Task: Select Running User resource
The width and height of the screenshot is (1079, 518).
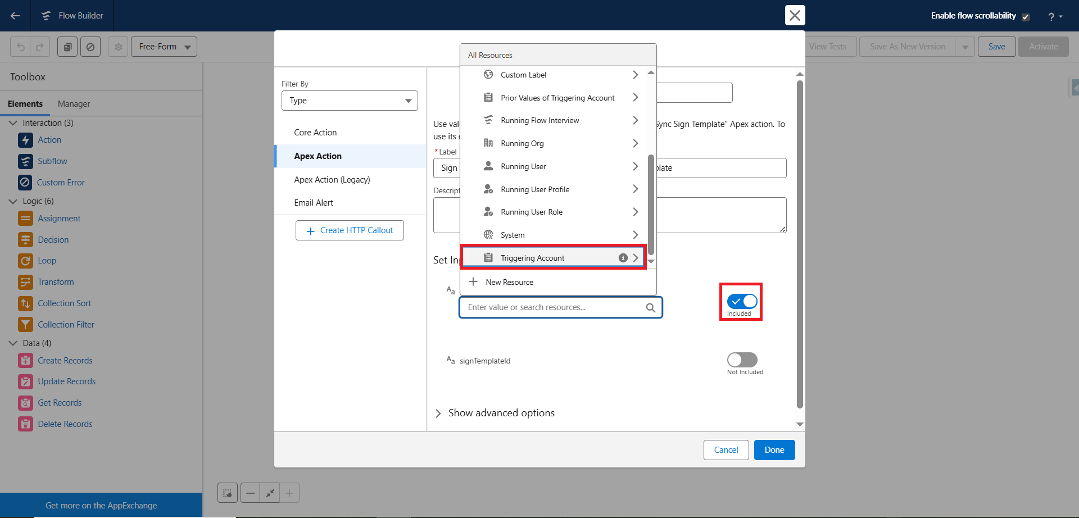Action: point(523,167)
